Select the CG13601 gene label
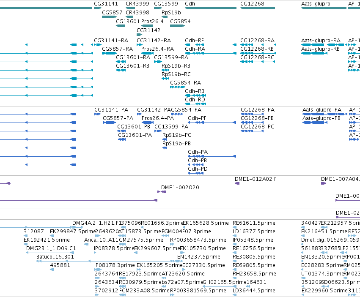The width and height of the screenshot is (360, 297). click(128, 21)
